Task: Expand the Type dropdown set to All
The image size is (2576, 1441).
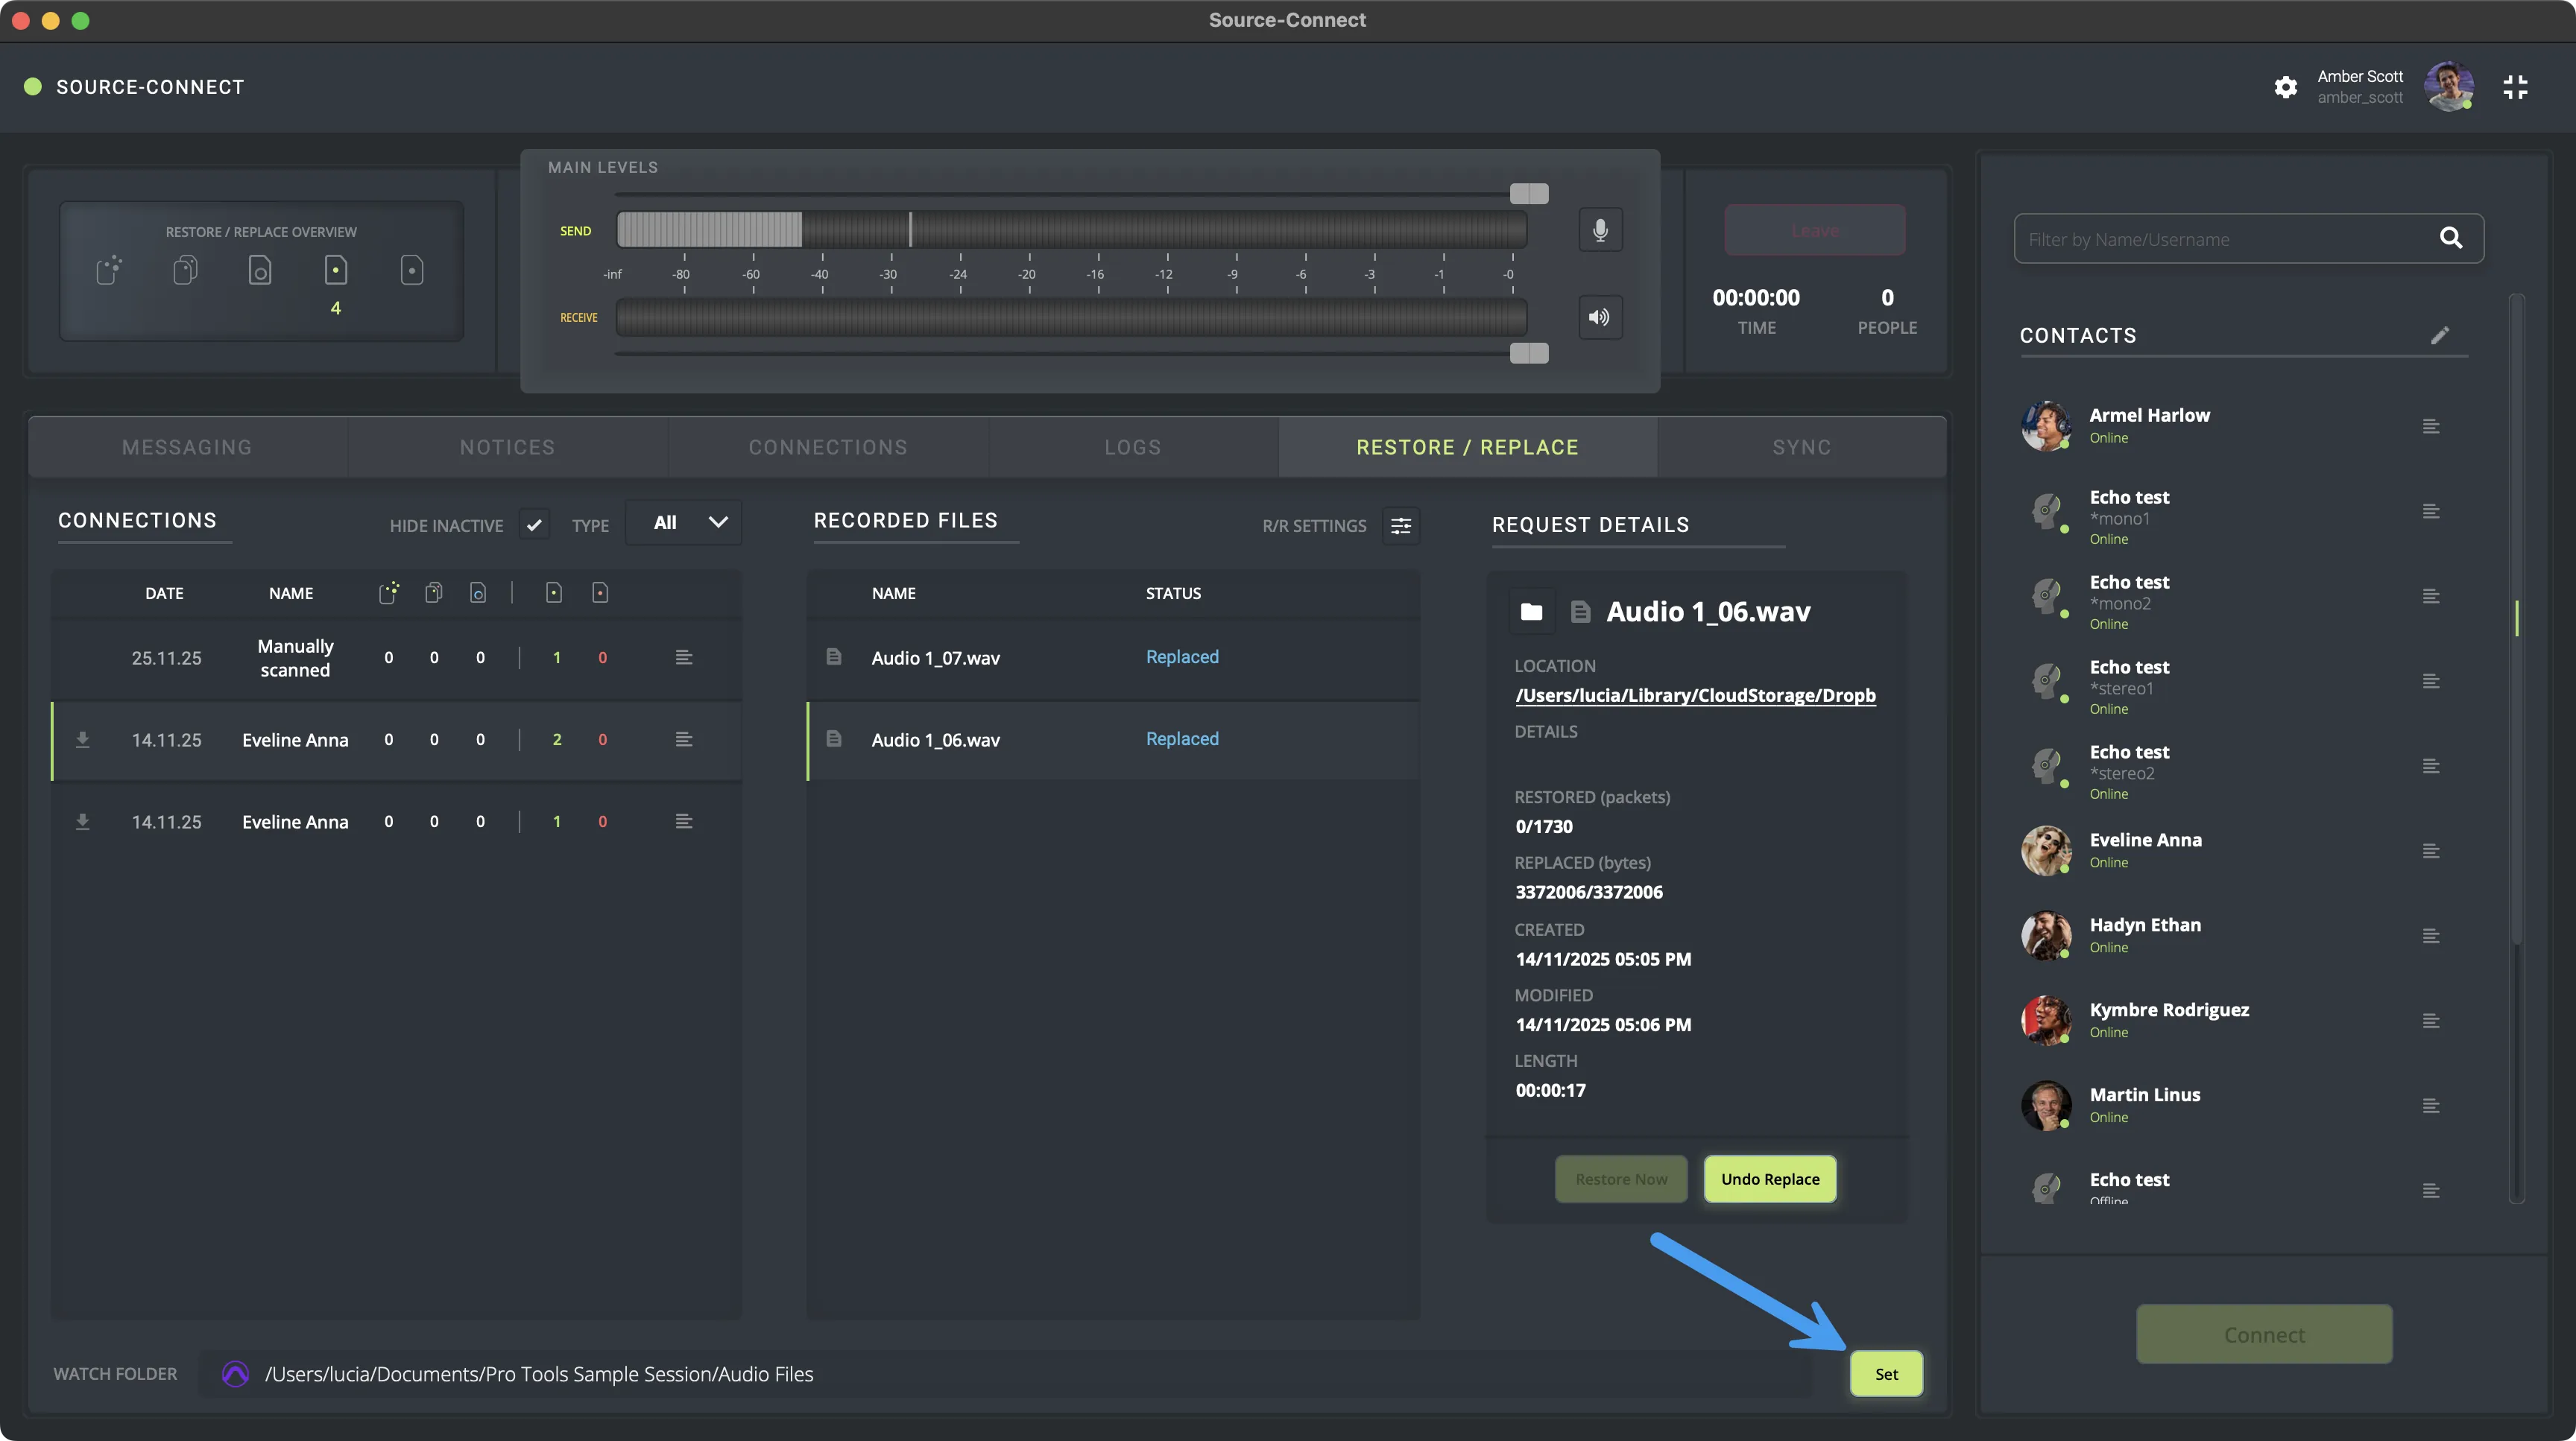Action: point(685,522)
